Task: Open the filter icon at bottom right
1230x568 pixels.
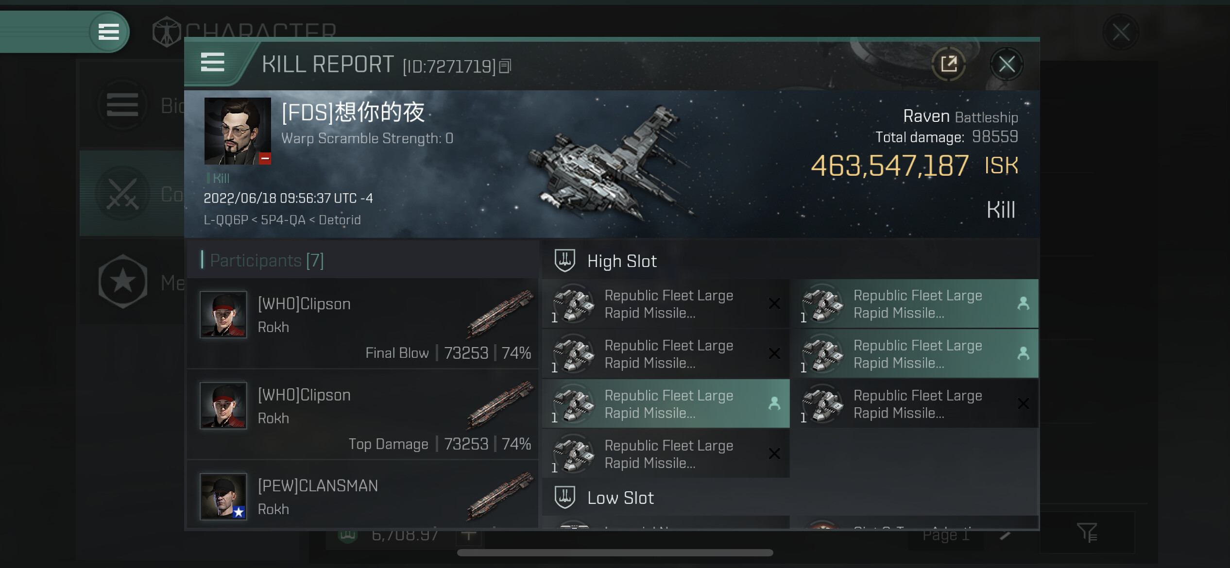Action: [1087, 533]
